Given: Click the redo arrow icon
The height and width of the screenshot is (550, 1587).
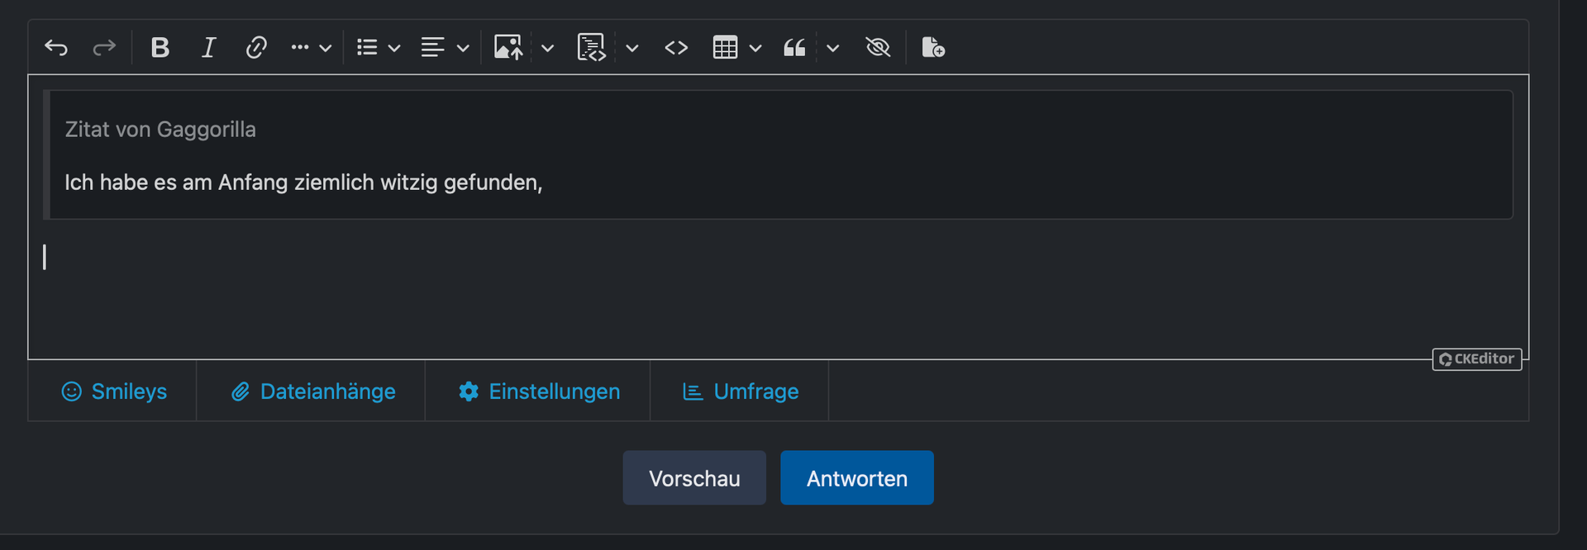Looking at the screenshot, I should point(104,48).
